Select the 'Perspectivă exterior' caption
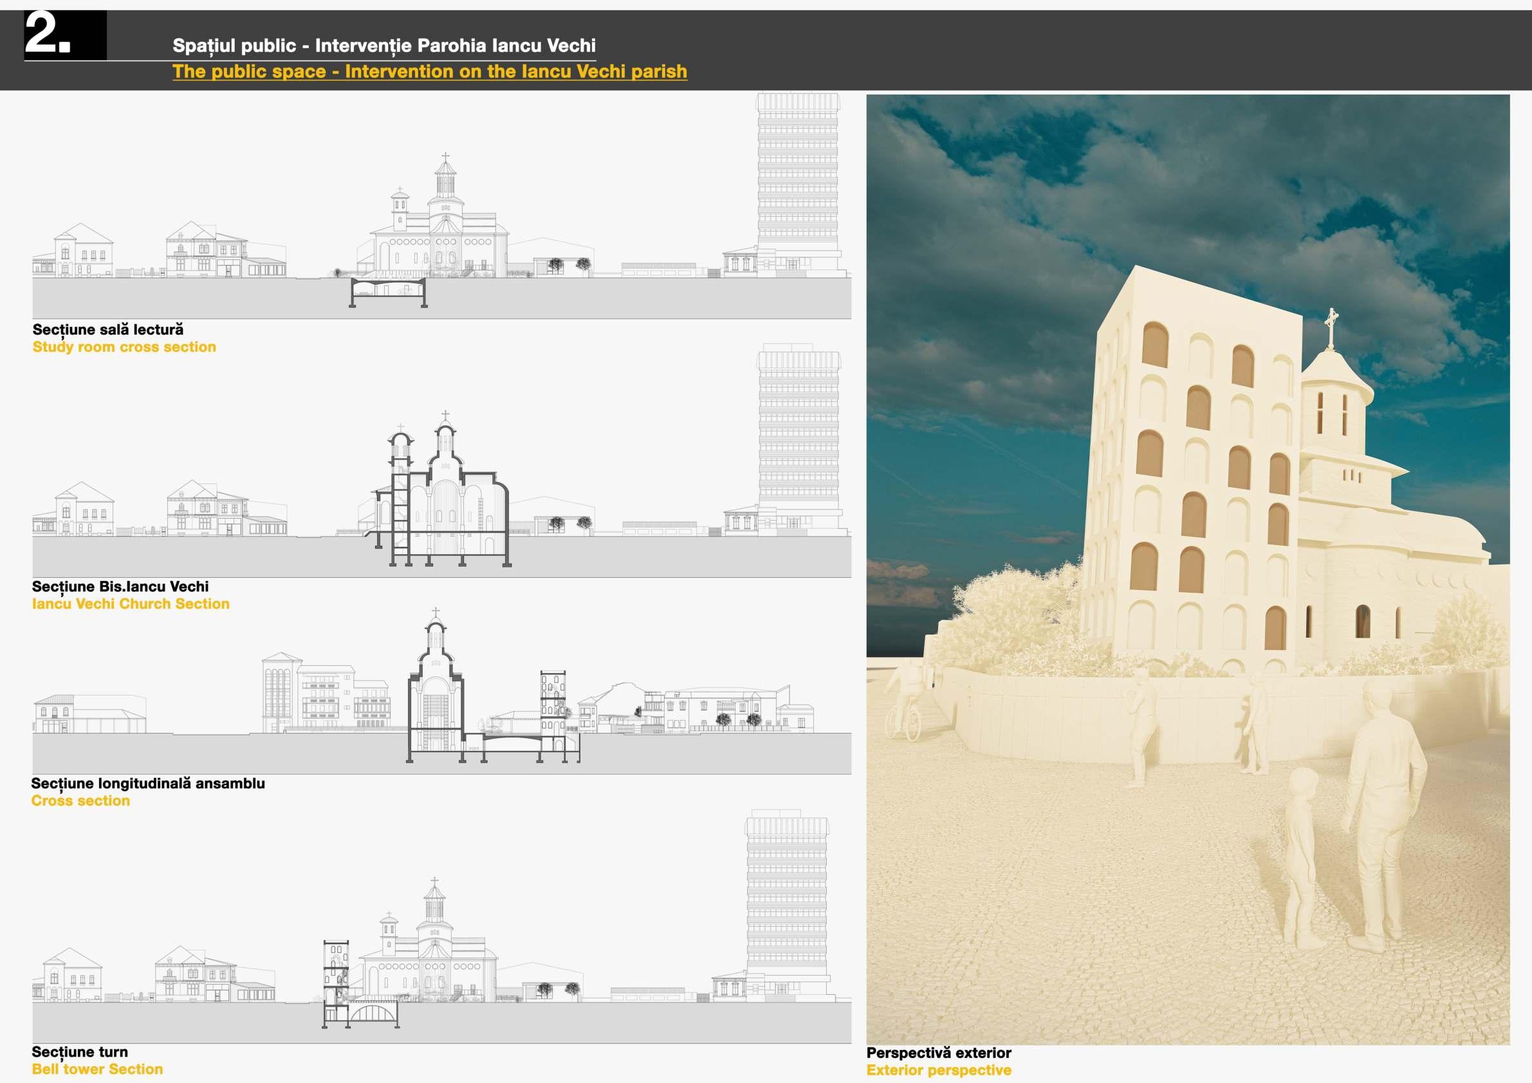Image resolution: width=1532 pixels, height=1083 pixels. pyautogui.click(x=938, y=1053)
